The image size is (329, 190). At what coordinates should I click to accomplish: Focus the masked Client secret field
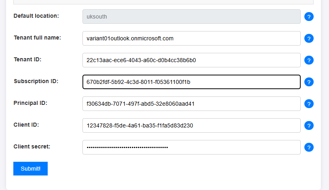coord(191,147)
